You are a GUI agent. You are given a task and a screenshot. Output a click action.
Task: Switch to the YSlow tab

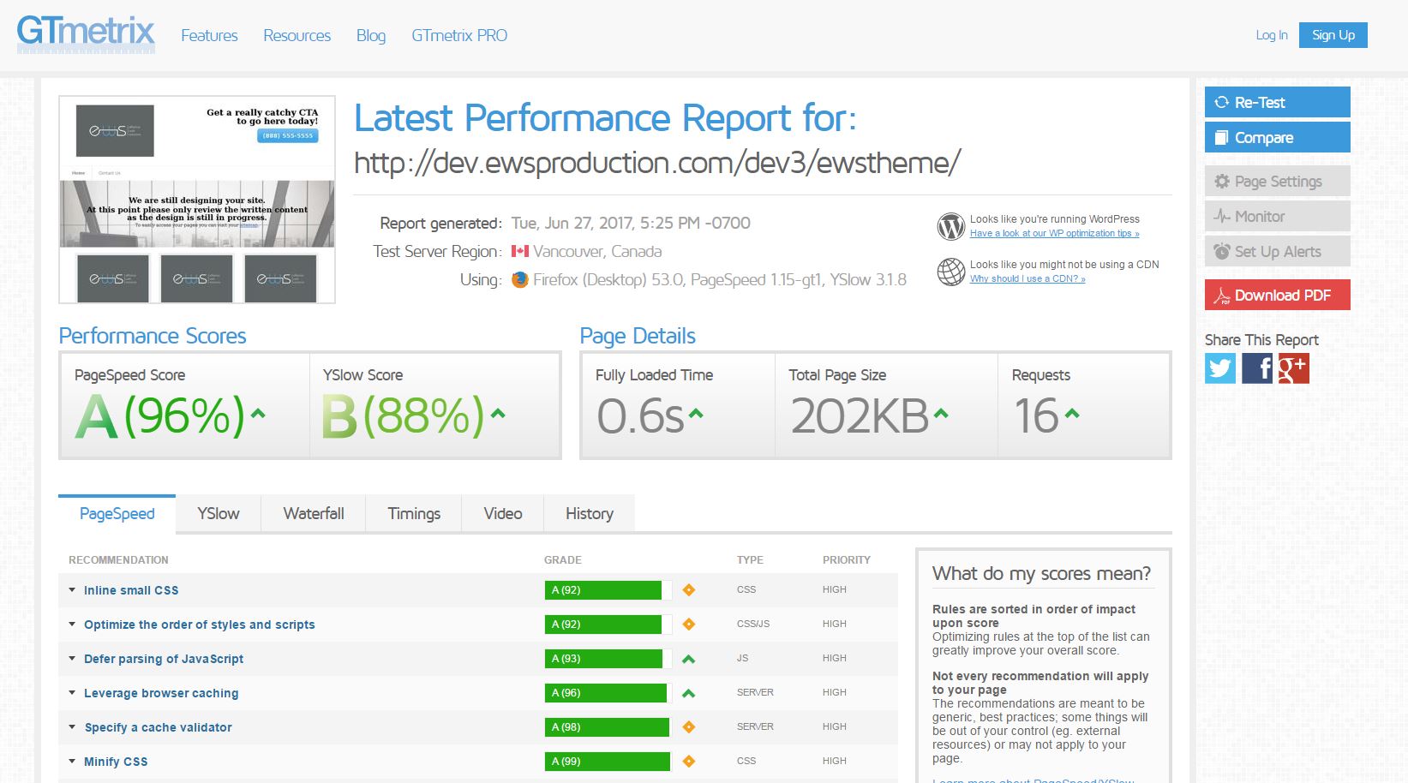click(x=219, y=513)
